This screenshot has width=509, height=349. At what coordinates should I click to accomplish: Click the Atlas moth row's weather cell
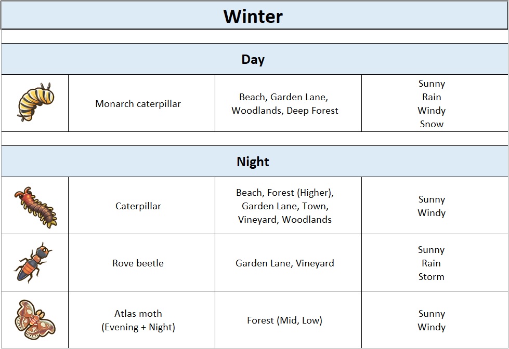tap(432, 320)
